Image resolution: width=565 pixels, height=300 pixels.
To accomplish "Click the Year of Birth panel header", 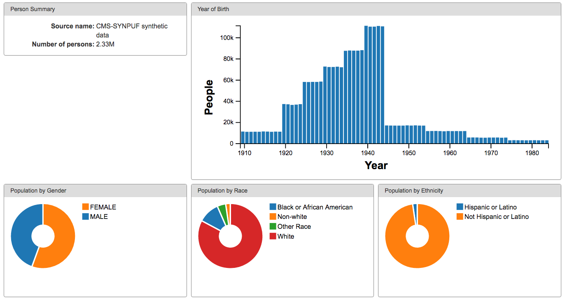I will (x=376, y=9).
